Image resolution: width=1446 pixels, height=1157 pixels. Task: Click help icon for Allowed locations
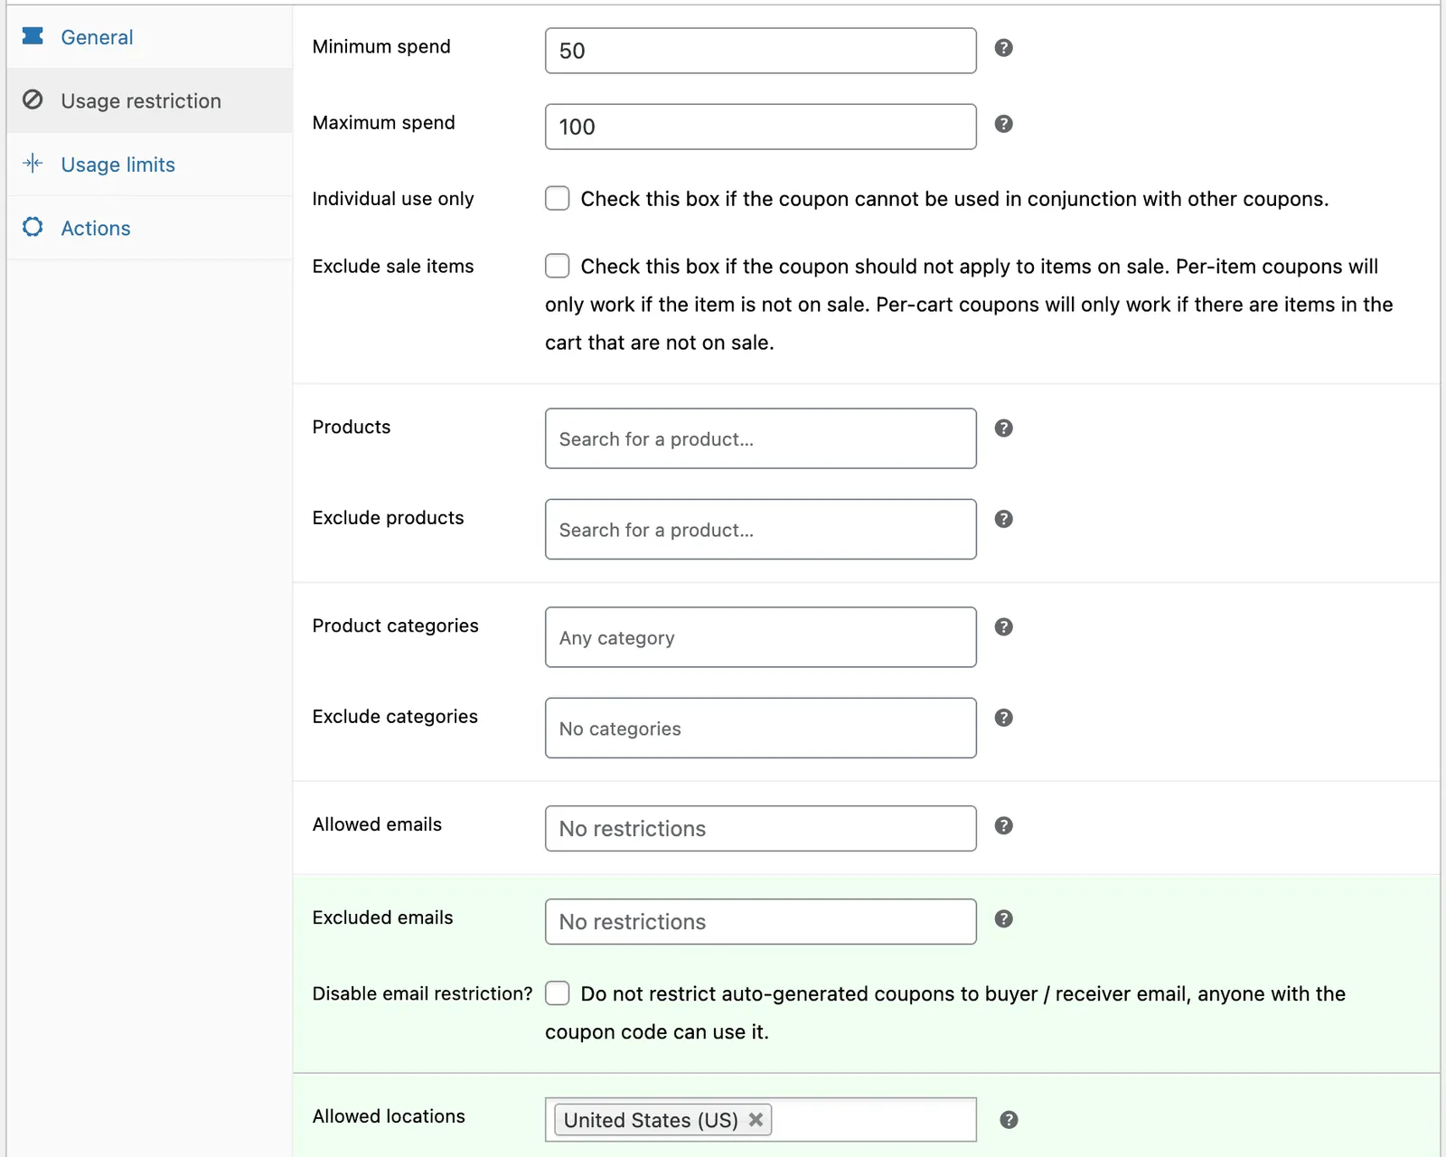click(x=1009, y=1120)
